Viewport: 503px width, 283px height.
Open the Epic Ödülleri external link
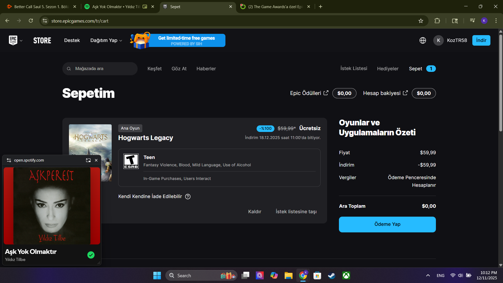(309, 93)
